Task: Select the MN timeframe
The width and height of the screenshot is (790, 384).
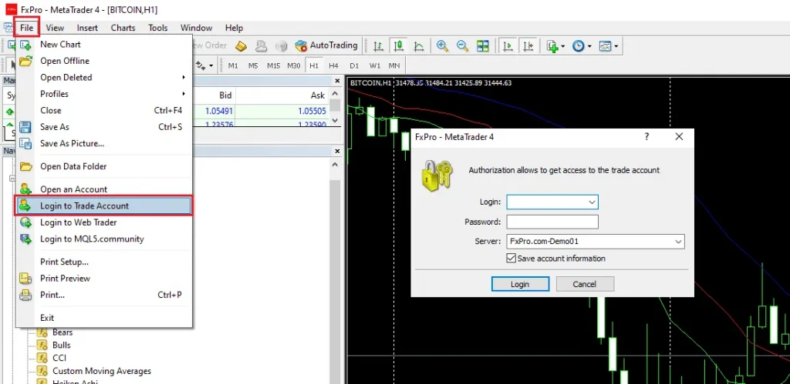Action: (x=394, y=66)
